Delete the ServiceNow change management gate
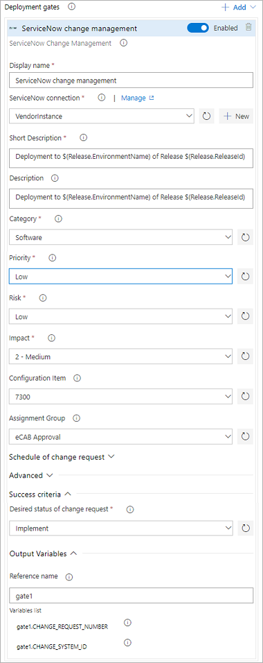The height and width of the screenshot is (663, 263). [x=248, y=28]
